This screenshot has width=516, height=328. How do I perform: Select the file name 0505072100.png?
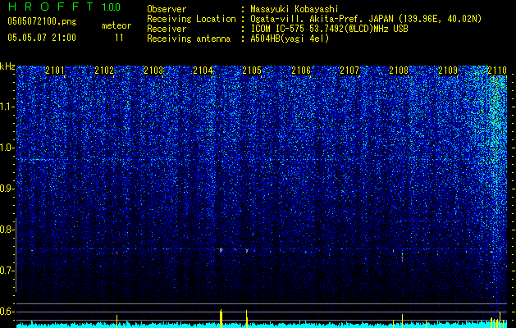coord(42,21)
